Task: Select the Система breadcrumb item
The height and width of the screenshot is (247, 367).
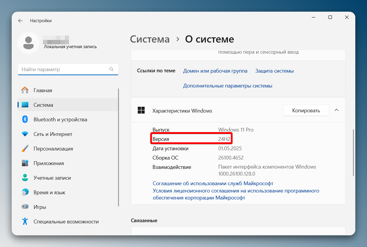Action: 150,39
